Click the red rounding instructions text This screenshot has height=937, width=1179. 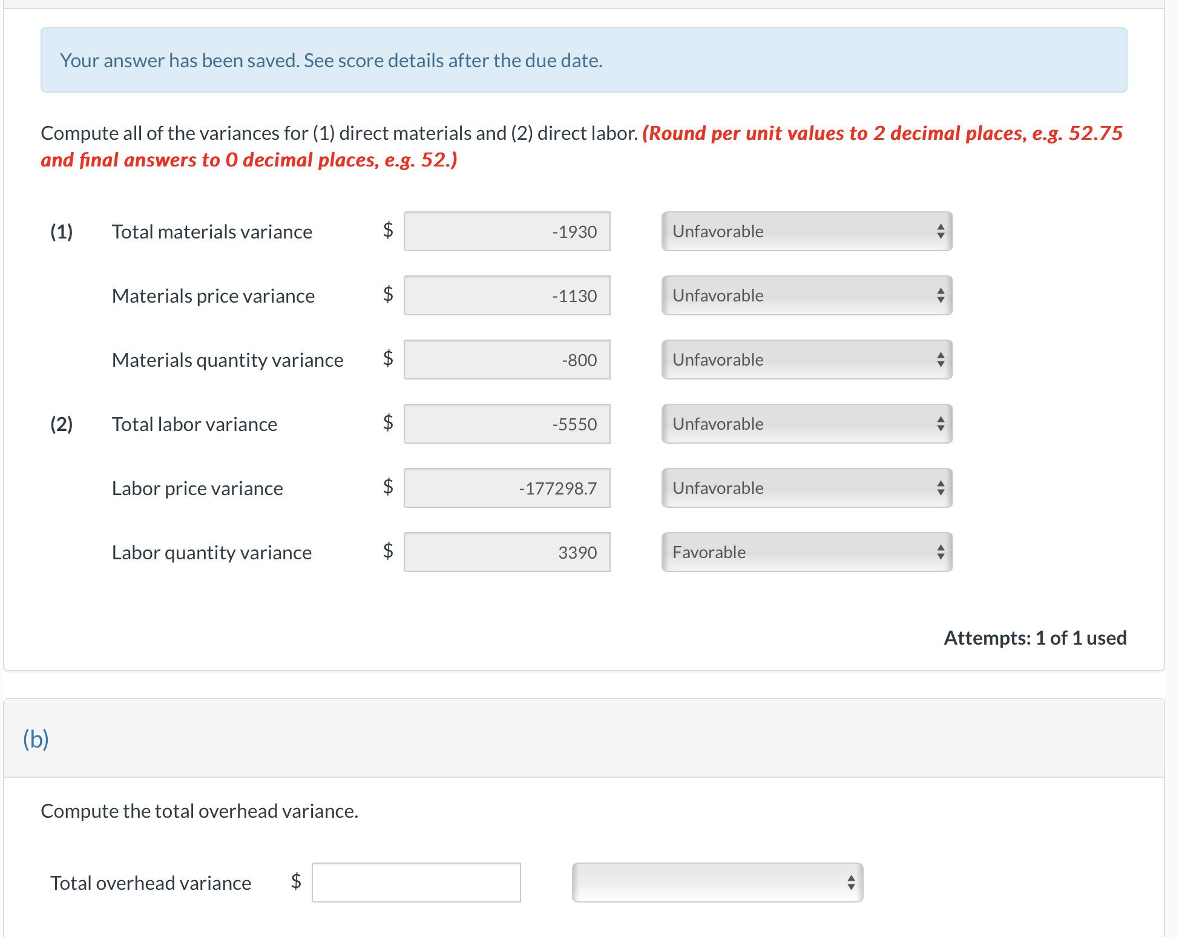(881, 133)
